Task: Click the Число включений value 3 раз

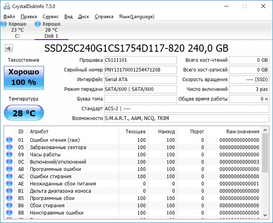Action: point(249,89)
